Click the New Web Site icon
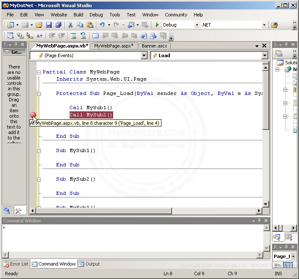This screenshot has width=299, height=279. click(x=11, y=25)
